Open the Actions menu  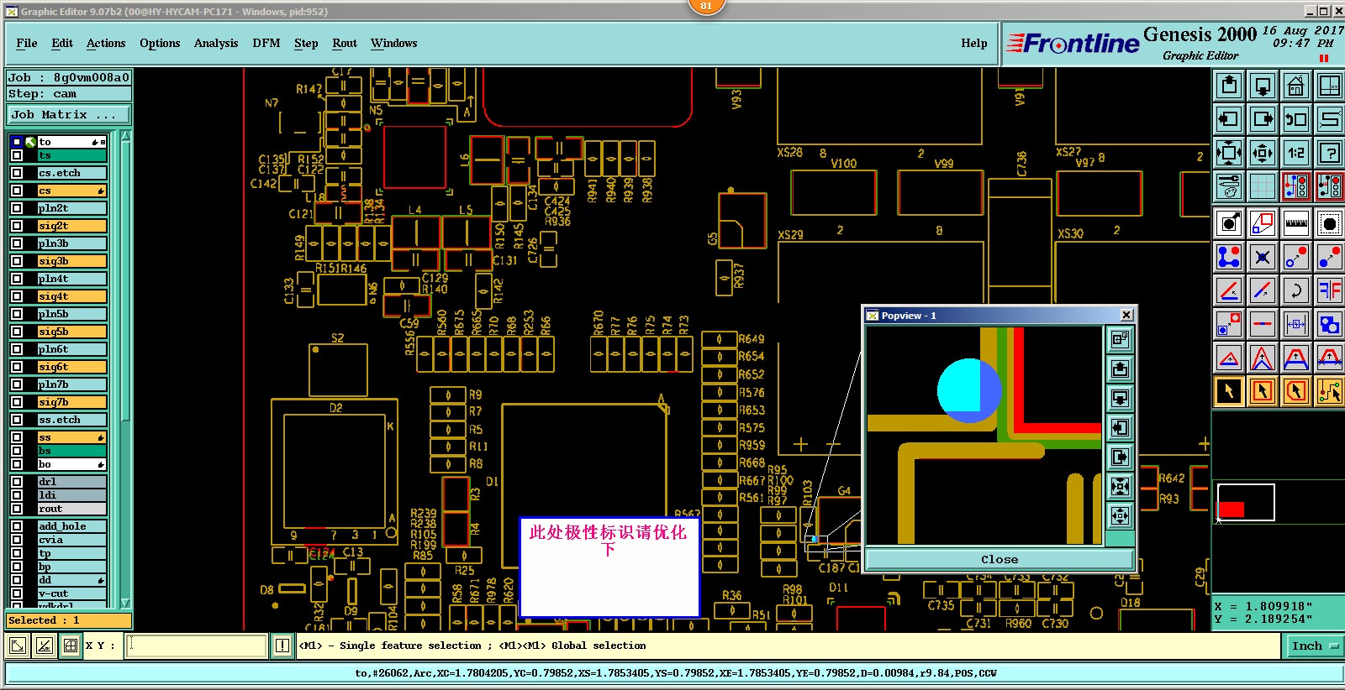(x=106, y=43)
